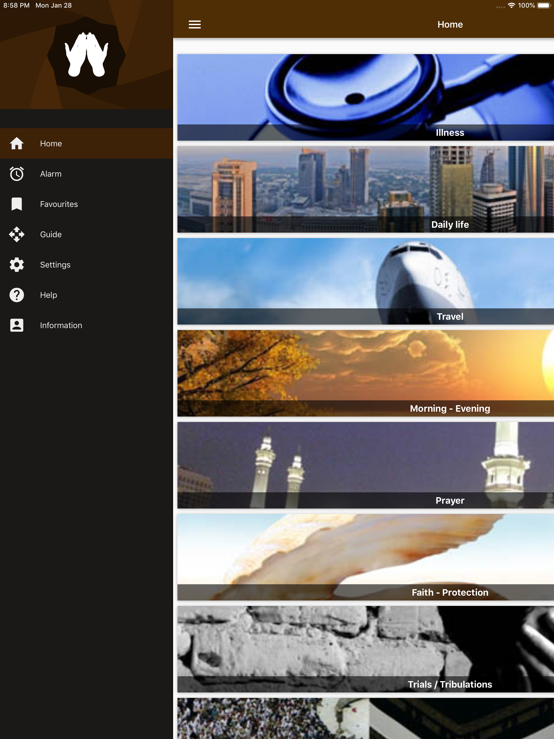
Task: Click the Guide arrows icon
Action: click(17, 234)
